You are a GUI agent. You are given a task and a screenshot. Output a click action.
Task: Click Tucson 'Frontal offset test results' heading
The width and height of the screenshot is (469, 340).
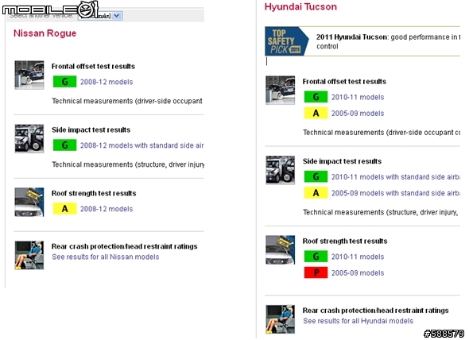coord(344,82)
